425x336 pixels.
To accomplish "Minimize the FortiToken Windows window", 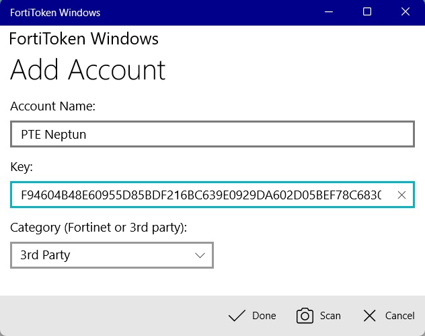I will click(x=330, y=12).
